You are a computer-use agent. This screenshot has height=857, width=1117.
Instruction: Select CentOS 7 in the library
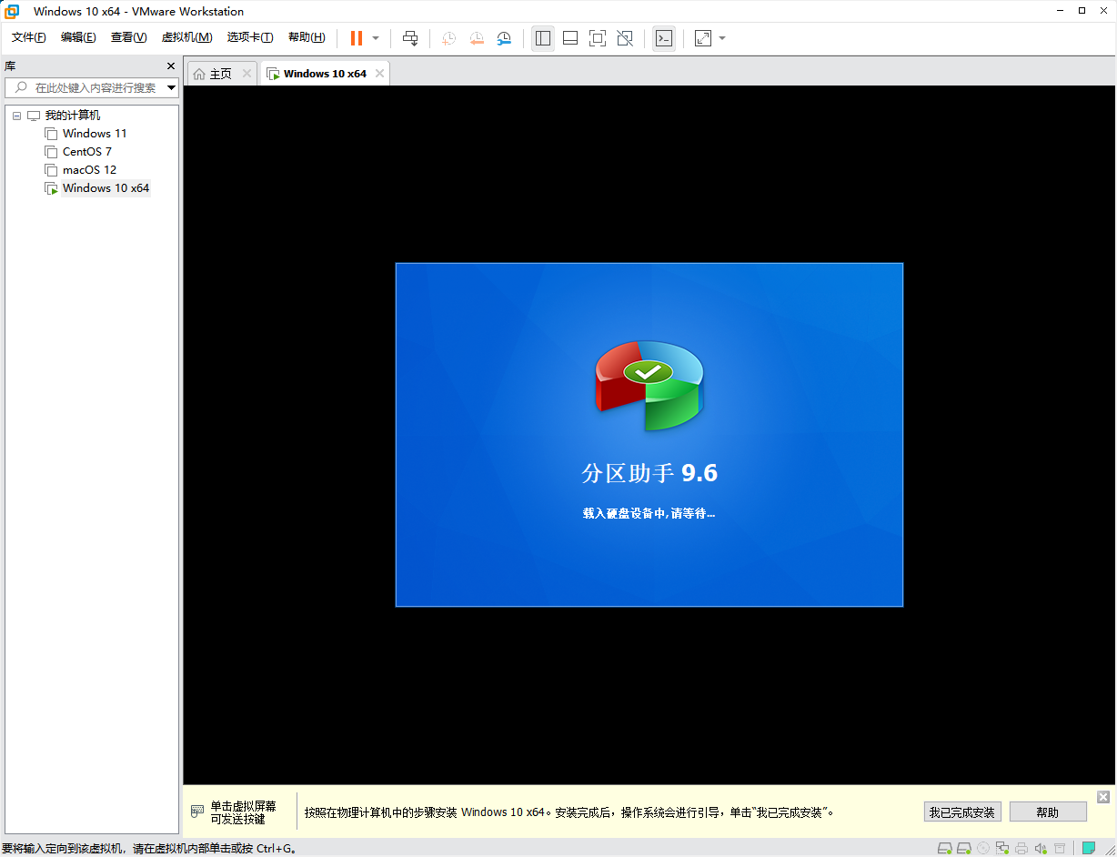87,152
